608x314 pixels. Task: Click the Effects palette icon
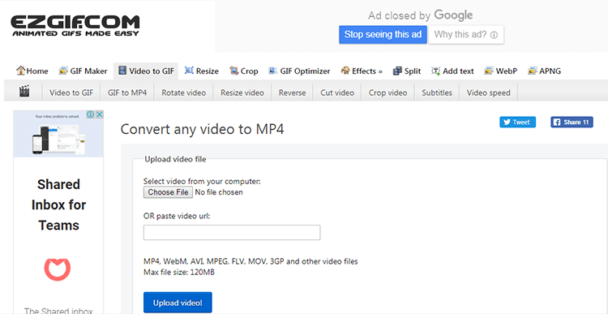[345, 71]
